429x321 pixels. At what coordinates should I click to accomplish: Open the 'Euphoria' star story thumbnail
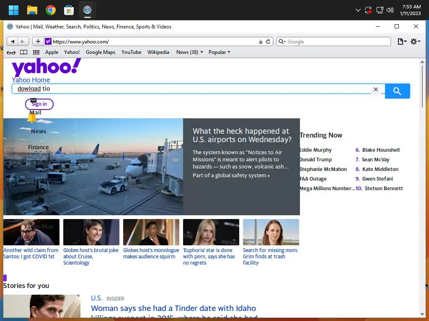click(x=211, y=232)
